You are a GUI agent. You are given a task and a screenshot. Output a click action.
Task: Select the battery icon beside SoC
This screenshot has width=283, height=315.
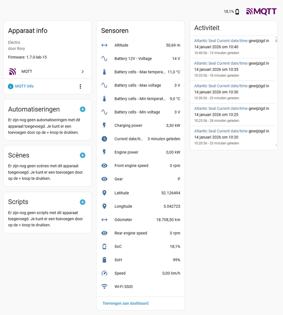point(104,246)
